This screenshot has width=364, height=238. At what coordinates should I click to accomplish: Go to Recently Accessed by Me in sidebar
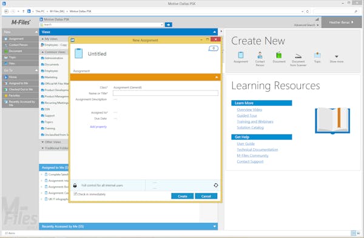[x=22, y=103]
